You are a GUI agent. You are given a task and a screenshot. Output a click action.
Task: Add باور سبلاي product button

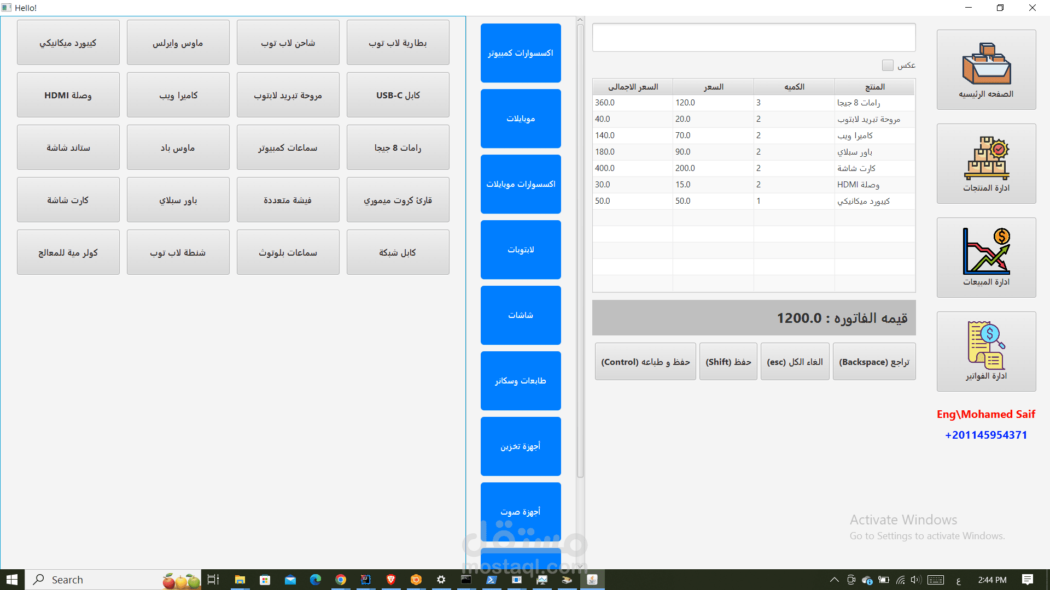click(178, 200)
